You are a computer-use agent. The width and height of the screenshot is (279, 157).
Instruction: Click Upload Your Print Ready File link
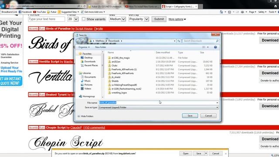click(11, 69)
